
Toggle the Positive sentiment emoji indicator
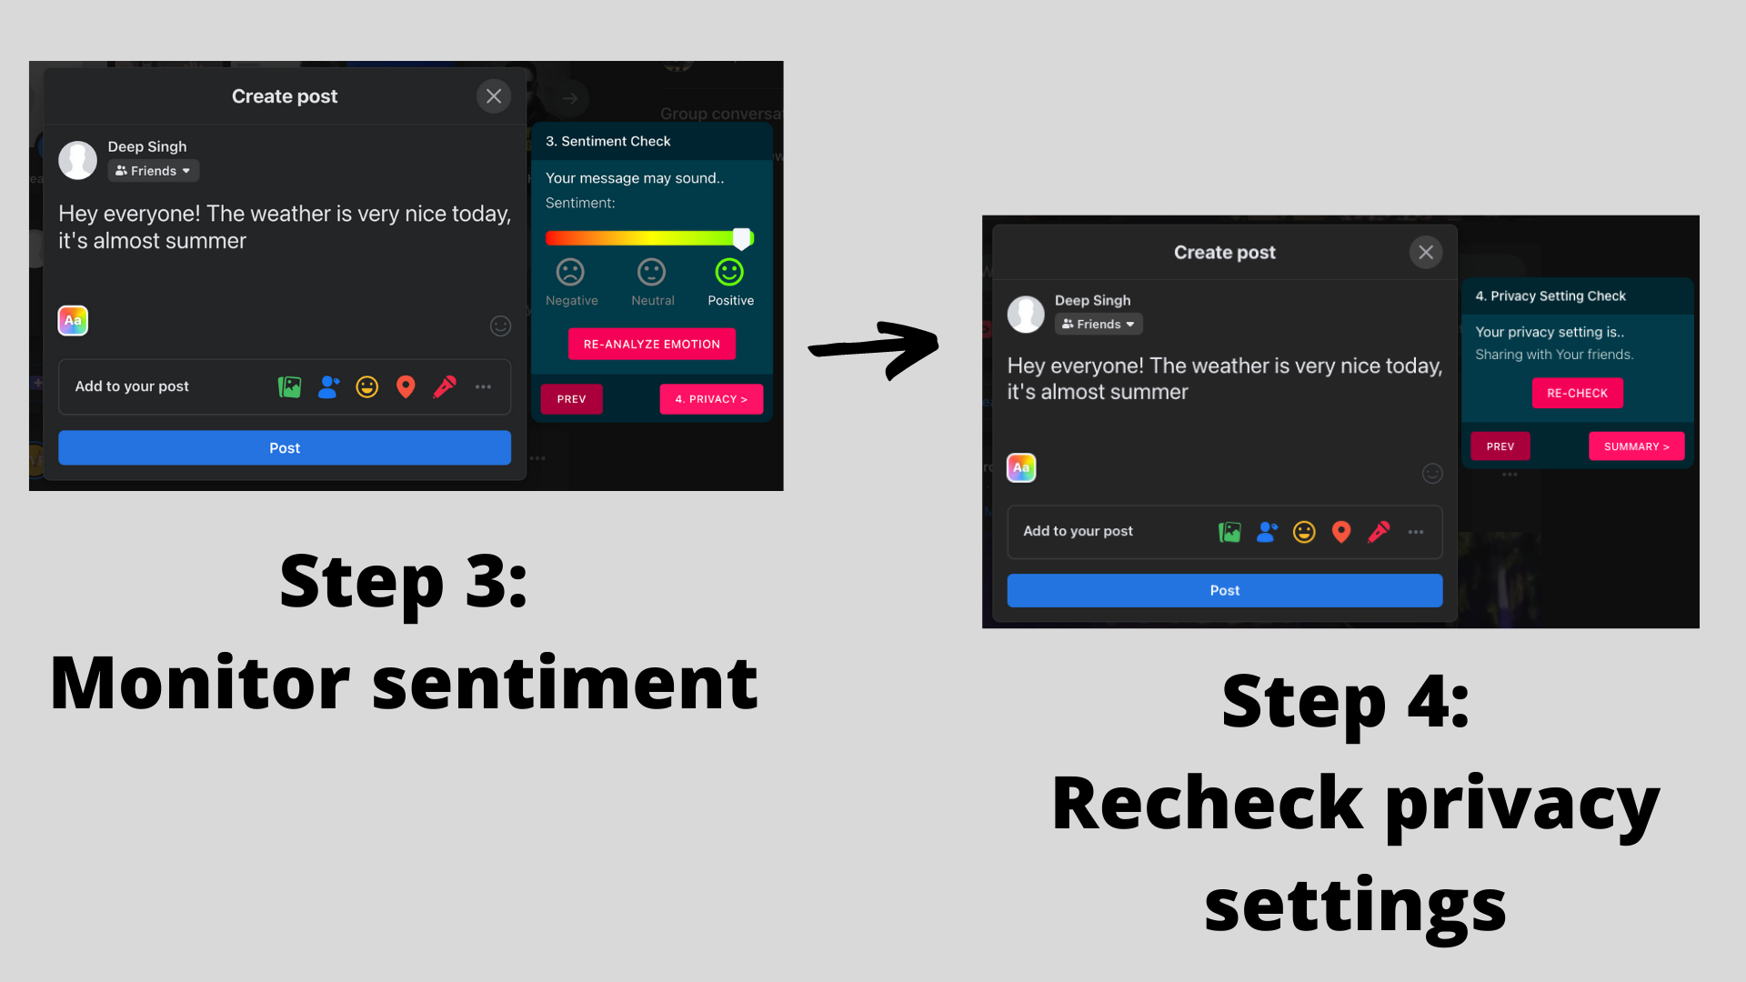(729, 274)
